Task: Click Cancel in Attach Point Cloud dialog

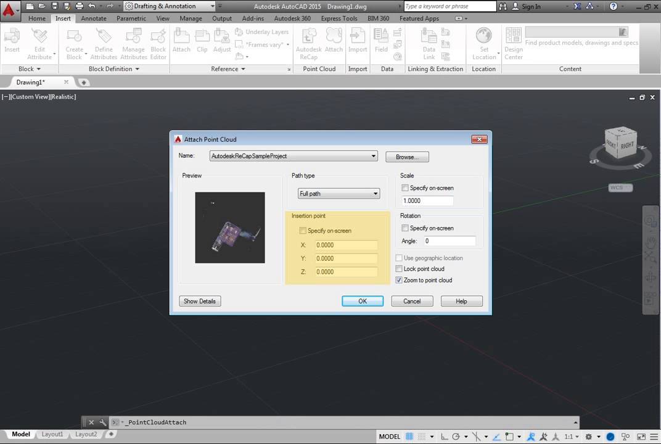Action: click(412, 301)
